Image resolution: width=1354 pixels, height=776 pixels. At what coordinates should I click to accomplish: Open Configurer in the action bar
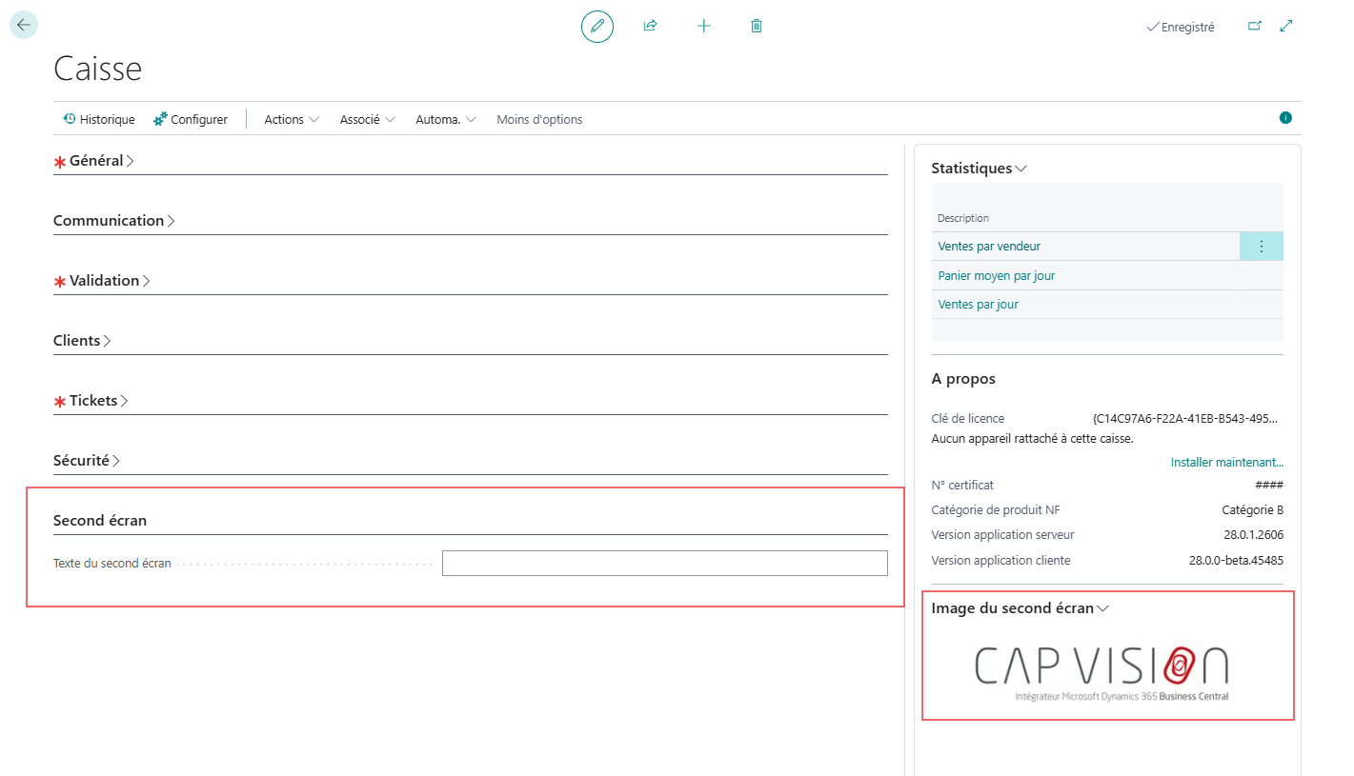pos(191,119)
